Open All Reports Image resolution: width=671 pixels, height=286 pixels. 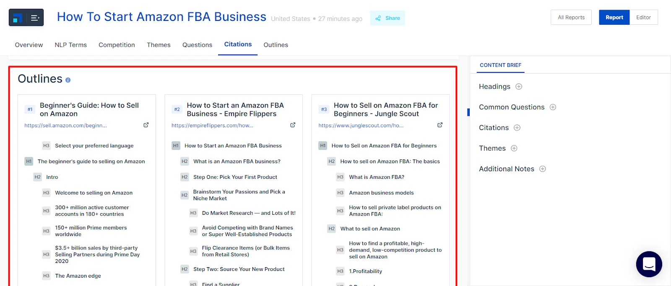(571, 17)
